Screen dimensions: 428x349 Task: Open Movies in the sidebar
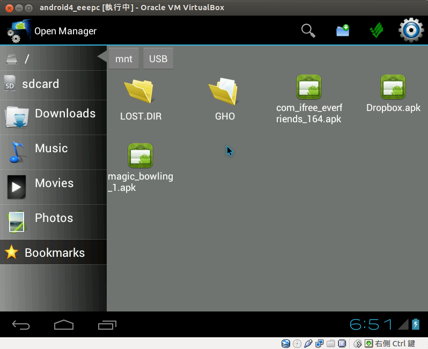coord(53,187)
